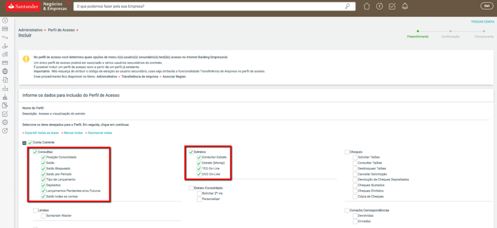This screenshot has height=228, width=497.
Task: Click the checkmark box icon in the header
Action: 392,6
